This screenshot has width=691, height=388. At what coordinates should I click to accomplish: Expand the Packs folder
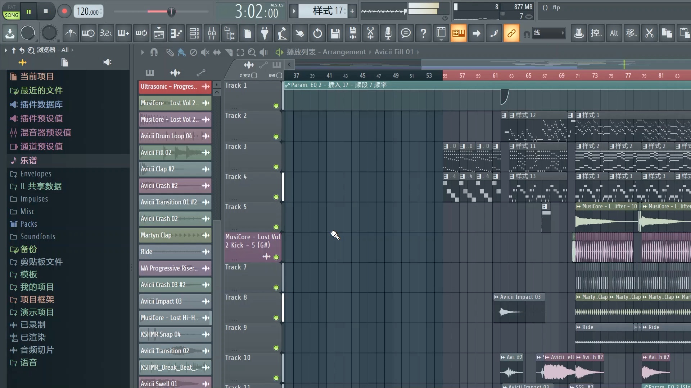coord(28,224)
